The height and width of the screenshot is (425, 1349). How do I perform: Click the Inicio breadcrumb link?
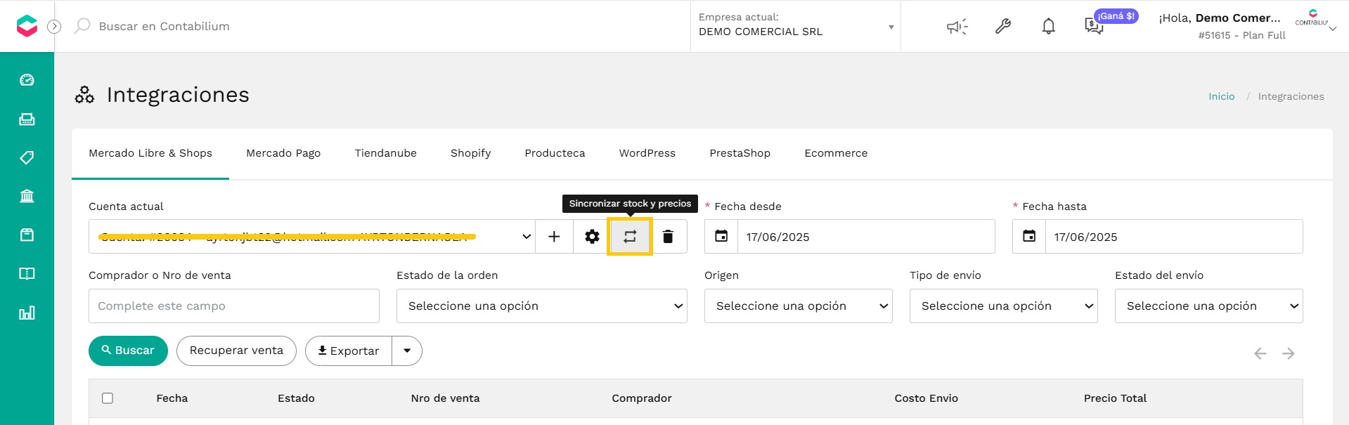1221,96
